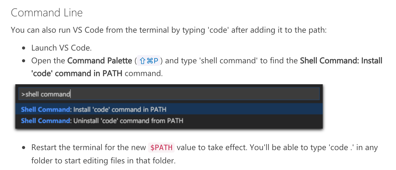This screenshot has width=396, height=170.
Task: Select the Install 'code' command in PATH entry
Action: pos(169,109)
